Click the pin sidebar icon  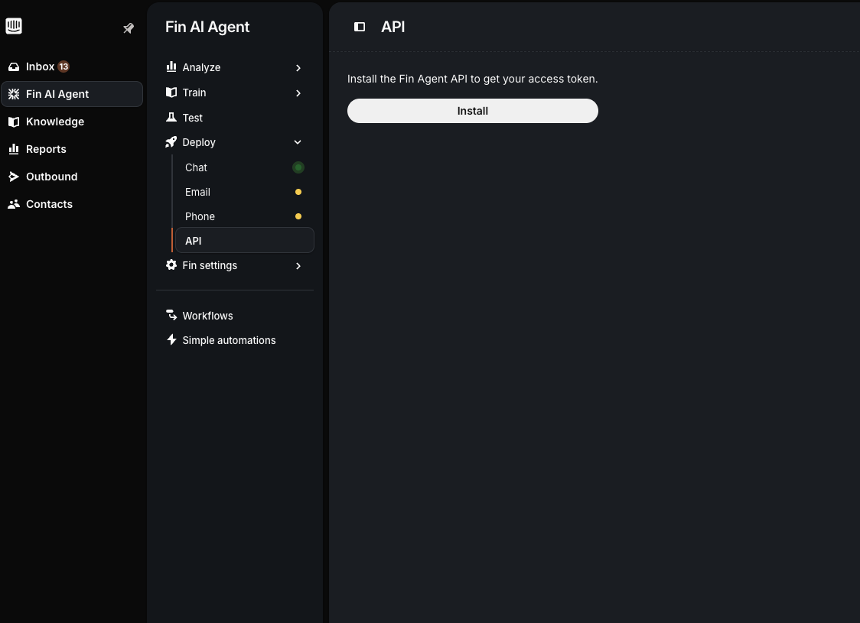(129, 28)
